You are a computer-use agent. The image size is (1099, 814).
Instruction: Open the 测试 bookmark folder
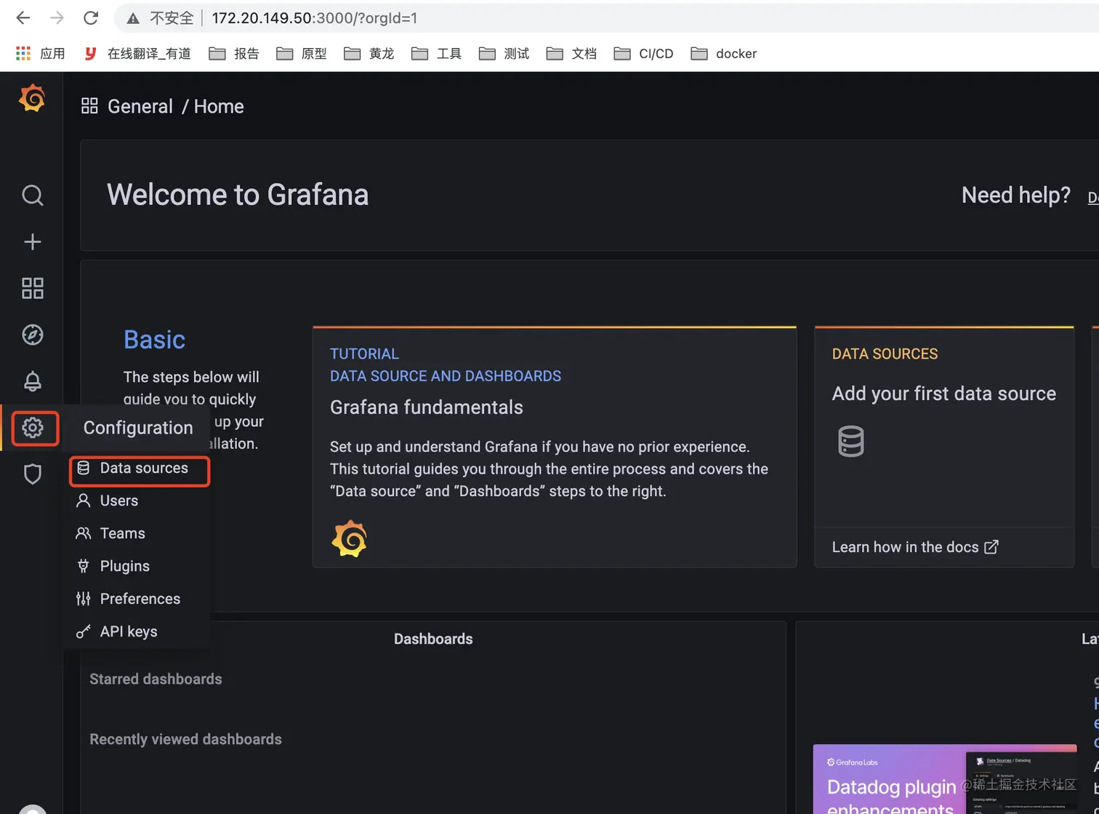(504, 53)
